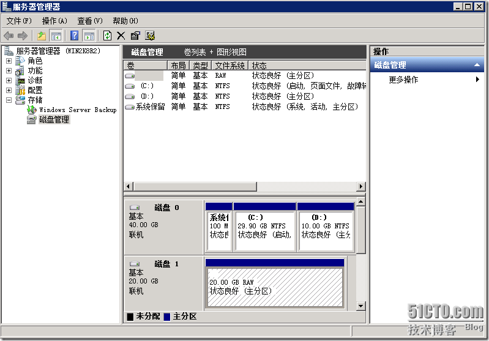Expand the 诊断 tree node
Screen dimensions: 489x341
9,80
